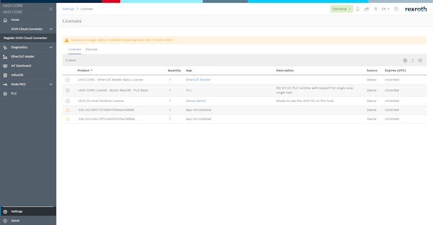Screen dimensions: 433x225
Task: Click the user profile icon
Action: pyautogui.click(x=375, y=9)
